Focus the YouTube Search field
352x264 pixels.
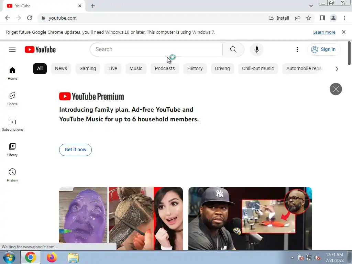coord(156,49)
